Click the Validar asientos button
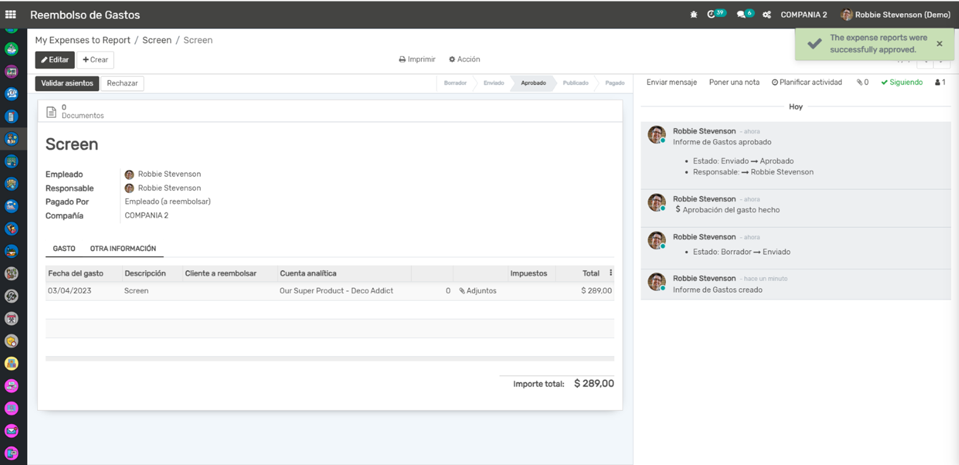Viewport: 959px width, 465px height. [x=67, y=83]
